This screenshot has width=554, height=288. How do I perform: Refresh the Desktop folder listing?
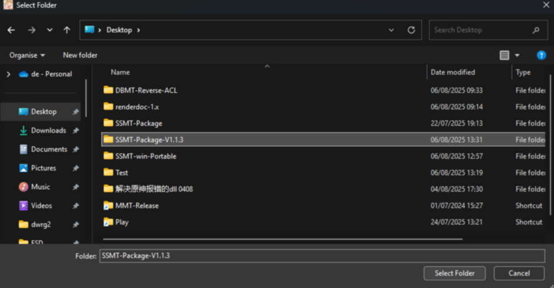pos(411,30)
